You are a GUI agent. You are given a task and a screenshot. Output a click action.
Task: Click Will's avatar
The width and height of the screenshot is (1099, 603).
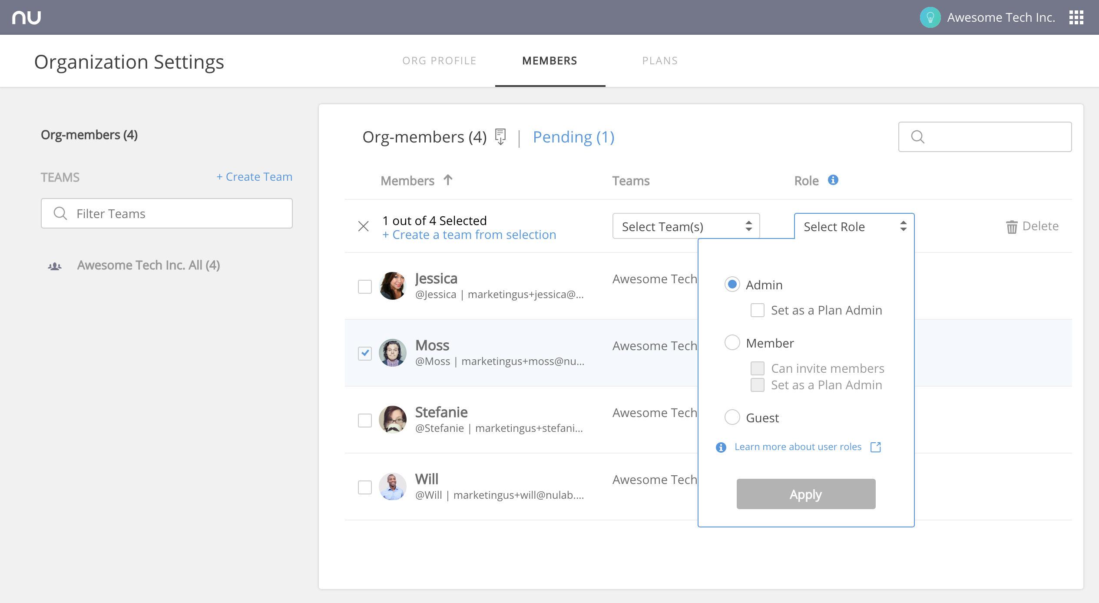click(x=392, y=487)
